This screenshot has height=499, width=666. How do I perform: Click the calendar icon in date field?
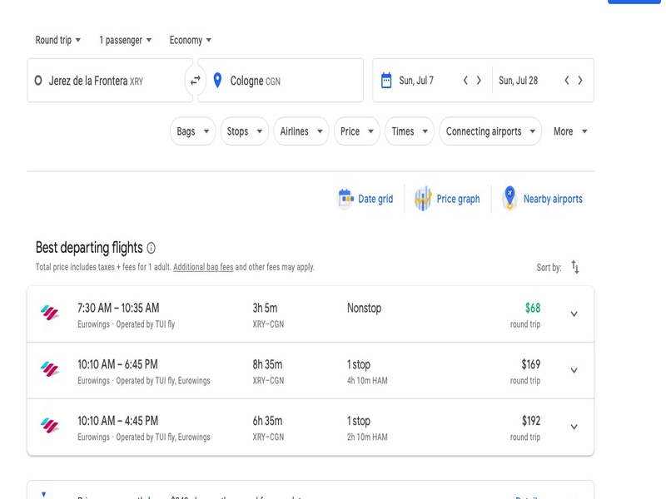386,80
